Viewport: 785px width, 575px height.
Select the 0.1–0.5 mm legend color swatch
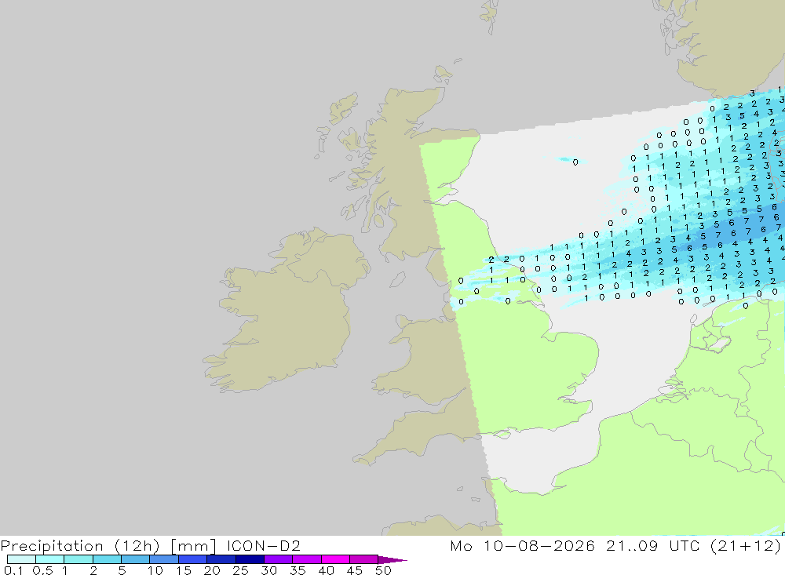(x=21, y=559)
